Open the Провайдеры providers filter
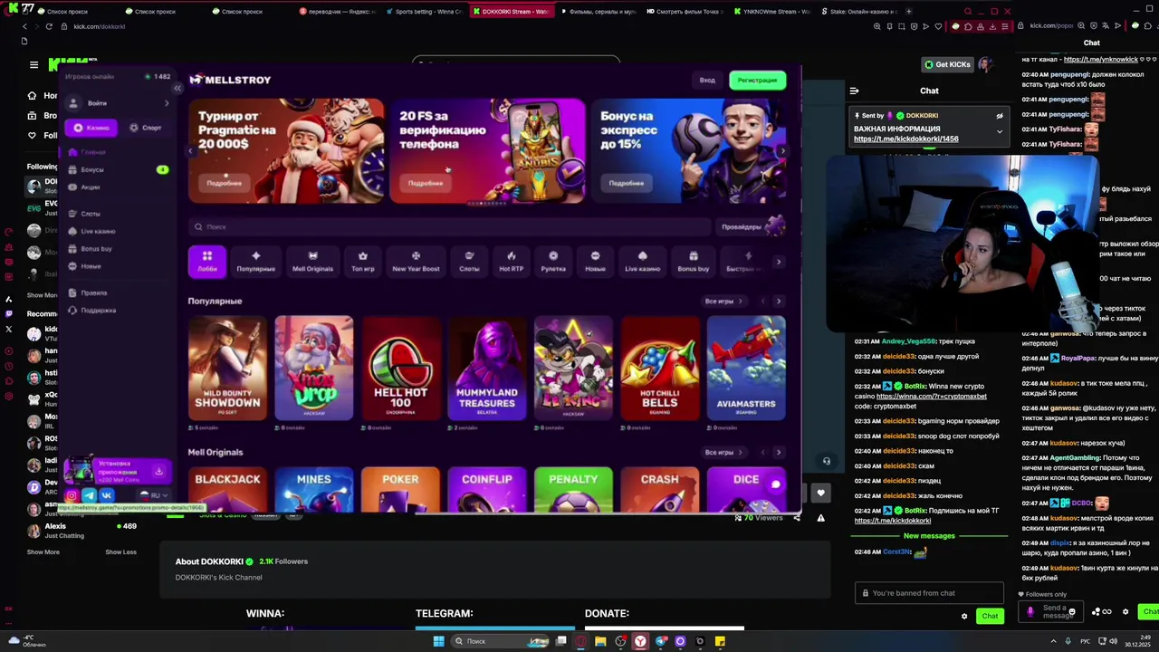Image resolution: width=1159 pixels, height=652 pixels. 751,226
